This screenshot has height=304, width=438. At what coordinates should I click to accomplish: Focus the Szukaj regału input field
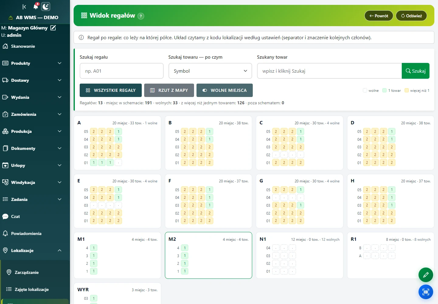tap(122, 71)
